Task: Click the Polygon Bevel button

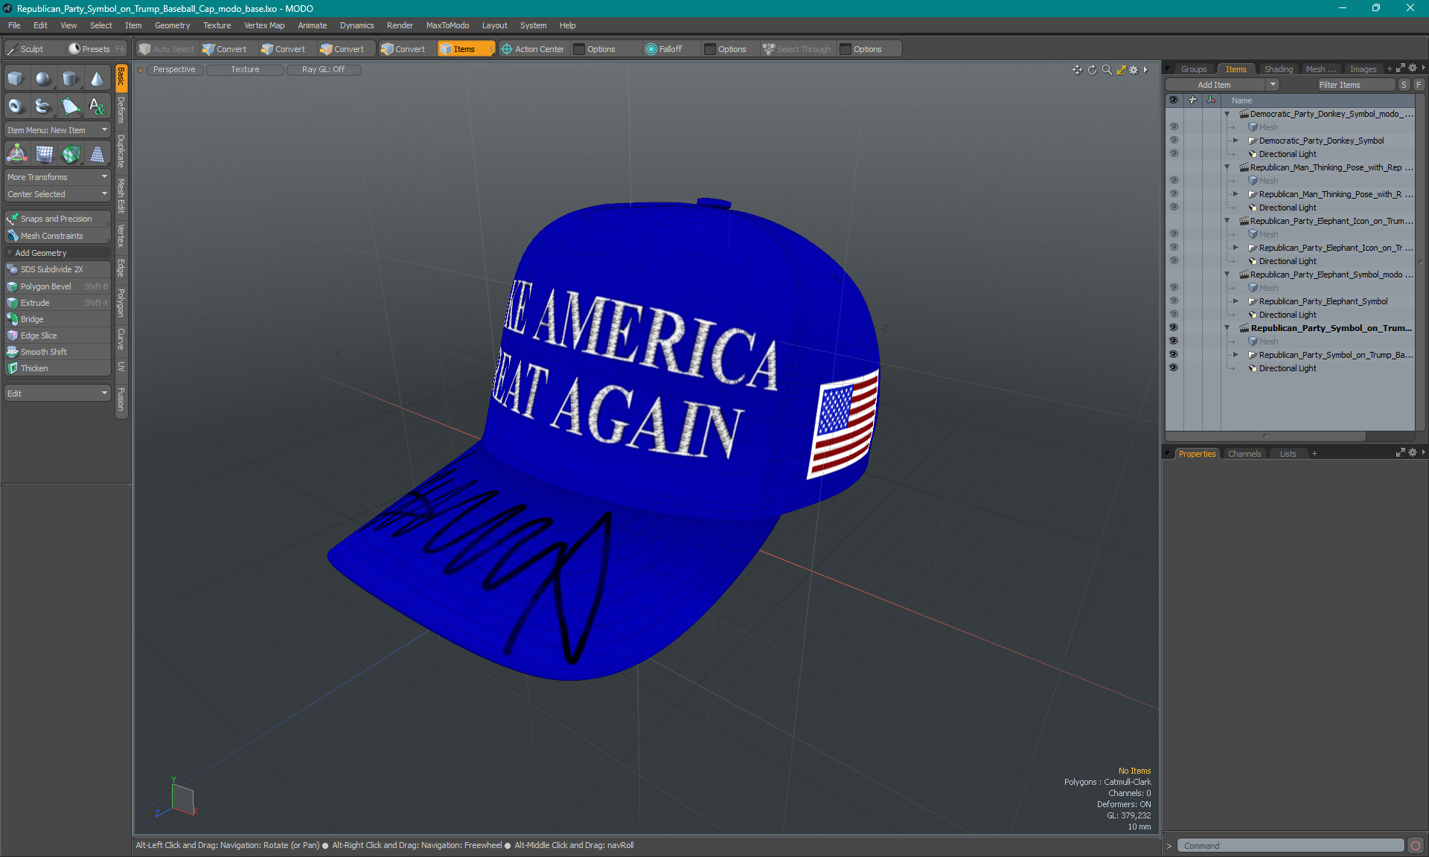Action: pos(57,286)
